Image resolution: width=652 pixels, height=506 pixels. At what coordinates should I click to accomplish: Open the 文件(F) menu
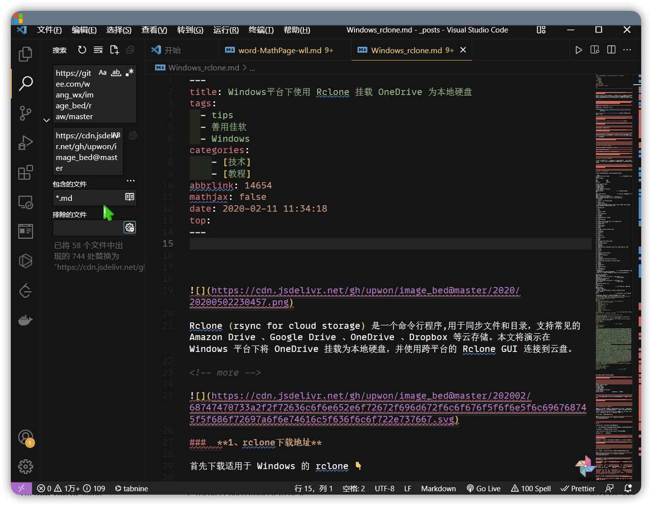click(x=49, y=30)
